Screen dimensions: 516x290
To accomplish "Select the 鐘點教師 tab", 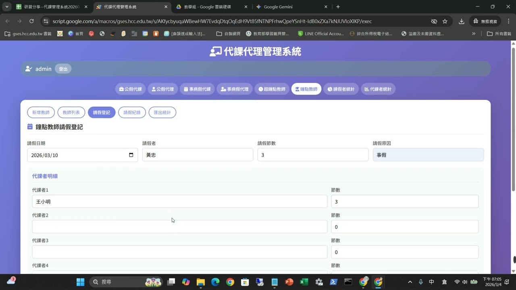I will [x=306, y=89].
